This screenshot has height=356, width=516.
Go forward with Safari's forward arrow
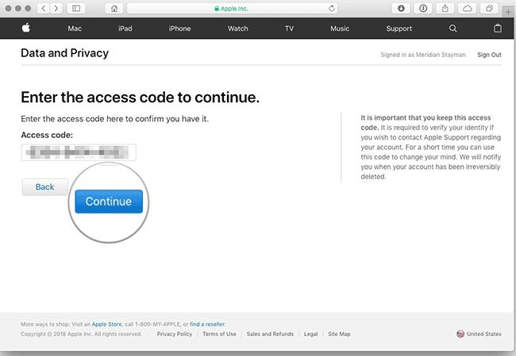(x=56, y=9)
